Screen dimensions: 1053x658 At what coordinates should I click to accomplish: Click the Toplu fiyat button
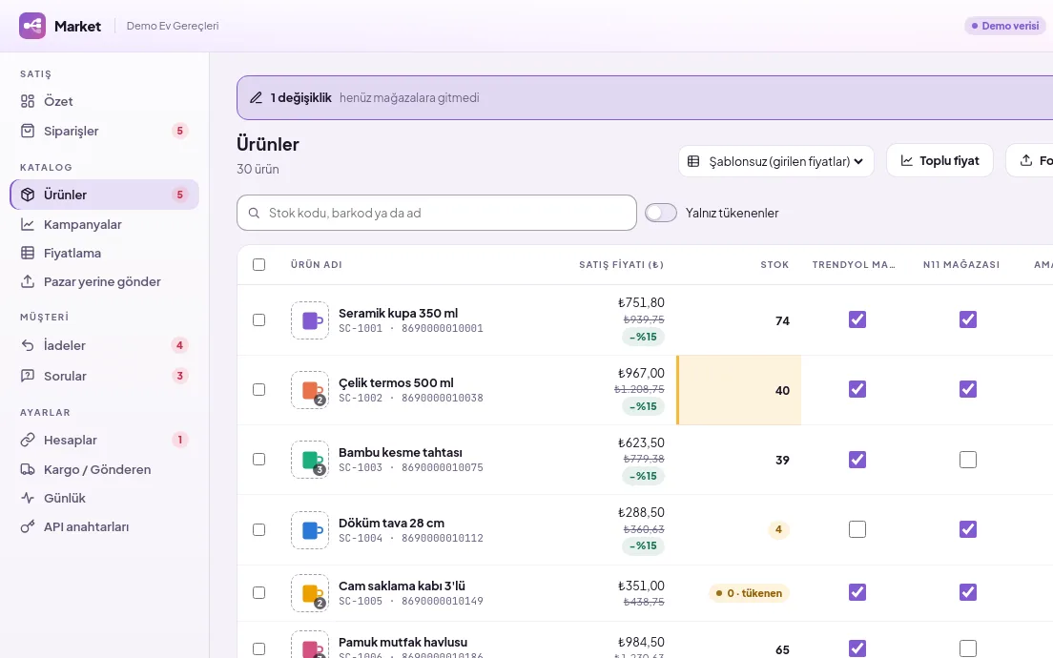[939, 161]
